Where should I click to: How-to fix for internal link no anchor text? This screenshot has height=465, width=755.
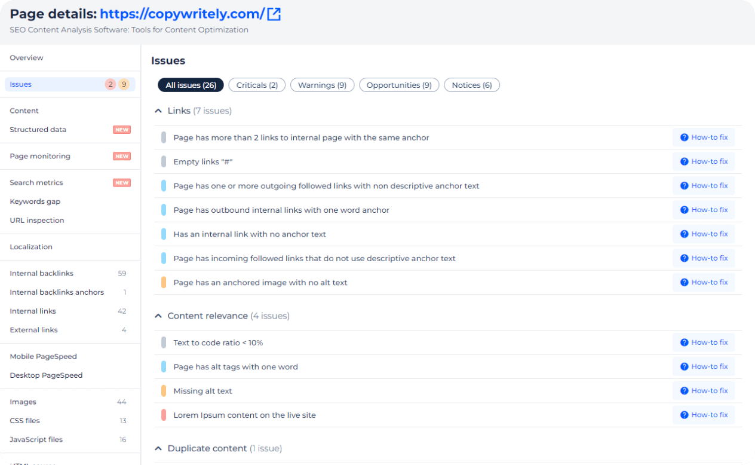tap(704, 234)
